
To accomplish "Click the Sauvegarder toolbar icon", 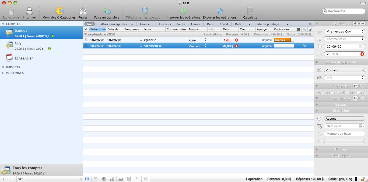I will coord(11,11).
